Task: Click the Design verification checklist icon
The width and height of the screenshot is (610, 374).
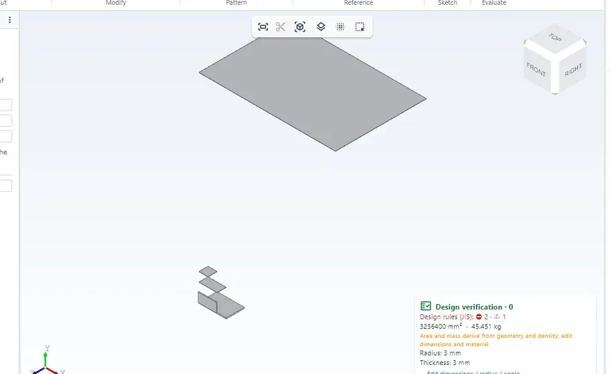Action: pyautogui.click(x=426, y=306)
